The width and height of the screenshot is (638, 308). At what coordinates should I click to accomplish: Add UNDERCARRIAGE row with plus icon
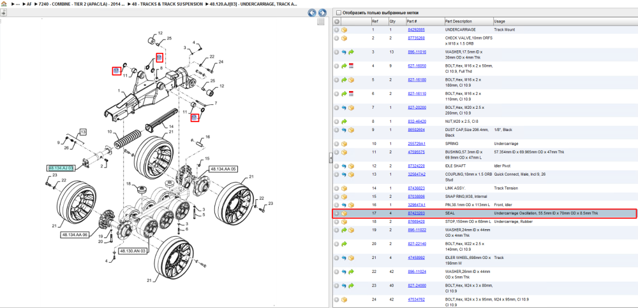coord(336,30)
